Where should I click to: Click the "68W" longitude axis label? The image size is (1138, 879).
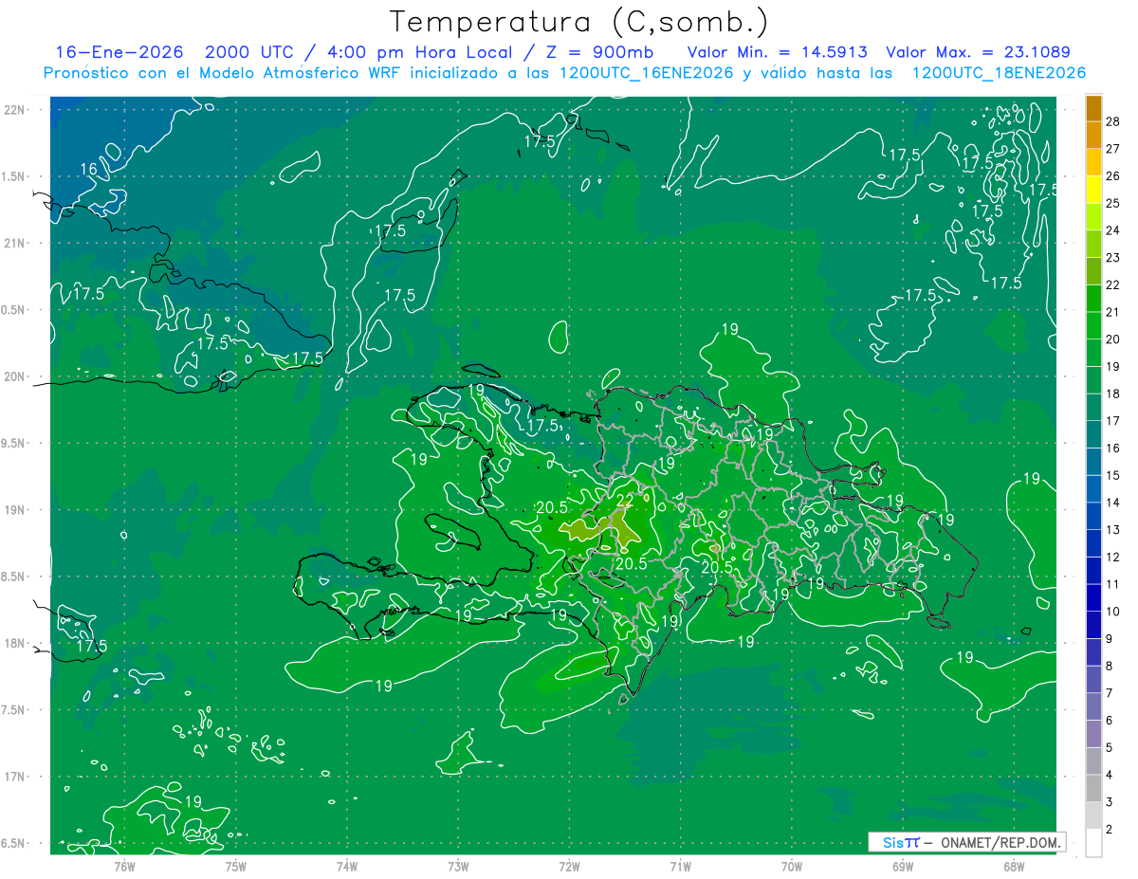tap(1014, 865)
